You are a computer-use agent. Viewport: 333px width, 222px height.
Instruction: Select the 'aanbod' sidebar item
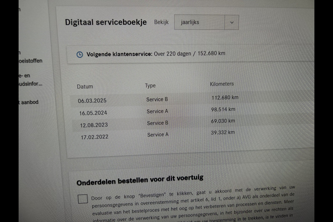point(28,102)
